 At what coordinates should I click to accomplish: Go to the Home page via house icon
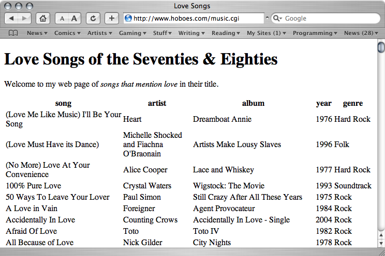(43, 19)
